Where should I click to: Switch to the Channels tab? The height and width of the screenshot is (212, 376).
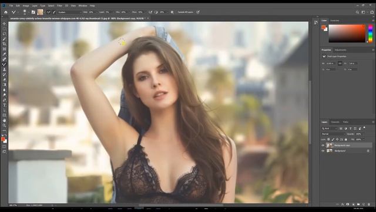click(x=335, y=122)
